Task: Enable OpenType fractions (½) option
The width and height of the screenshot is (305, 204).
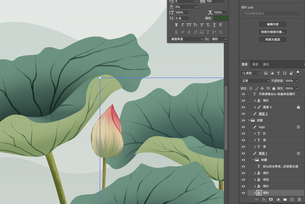Action: (x=221, y=32)
